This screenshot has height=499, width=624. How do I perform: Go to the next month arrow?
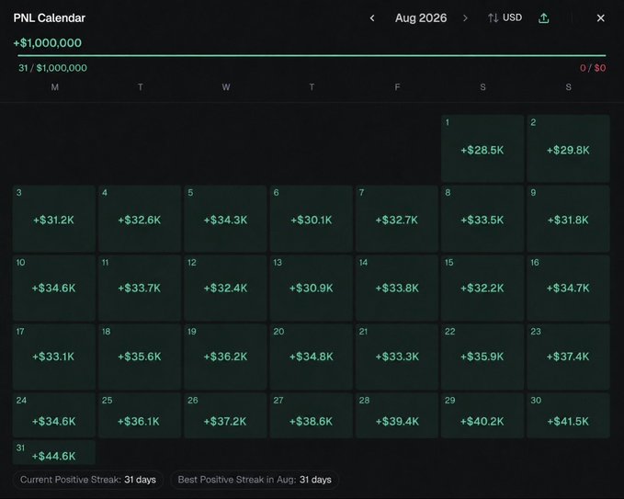pyautogui.click(x=465, y=17)
